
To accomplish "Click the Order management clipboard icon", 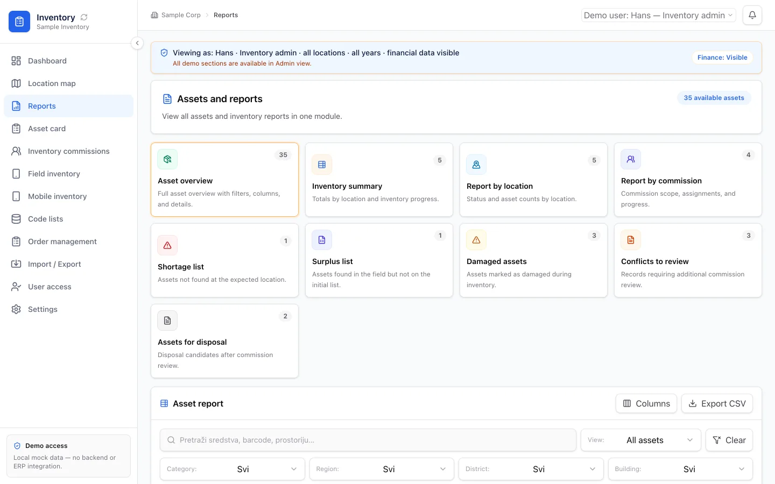I will click(x=16, y=241).
